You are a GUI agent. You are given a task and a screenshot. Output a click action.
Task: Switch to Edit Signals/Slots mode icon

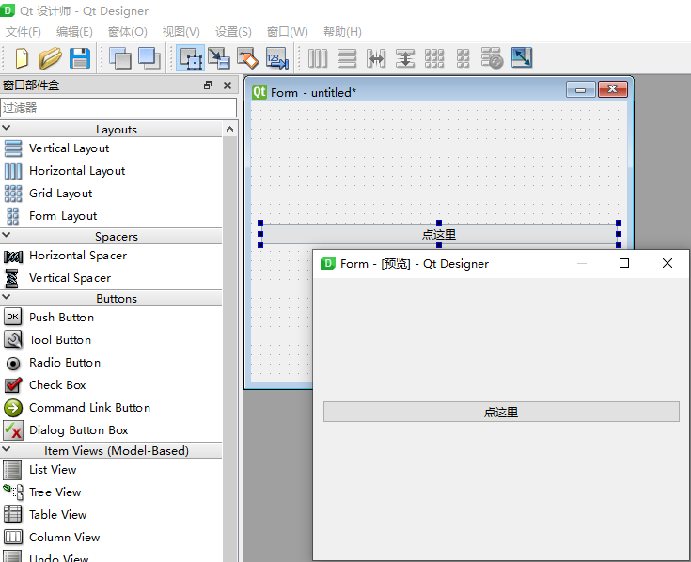point(219,58)
